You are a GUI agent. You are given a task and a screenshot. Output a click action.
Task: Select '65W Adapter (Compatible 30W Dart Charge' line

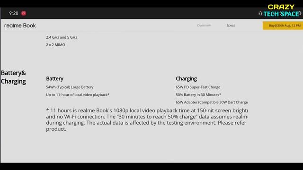tap(212, 102)
